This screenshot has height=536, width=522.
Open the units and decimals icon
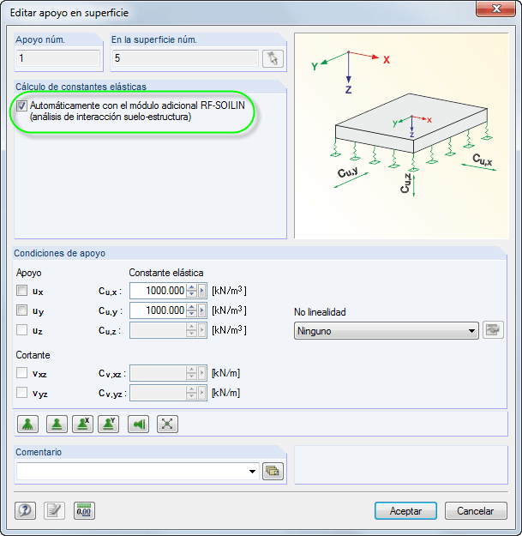pyautogui.click(x=84, y=511)
